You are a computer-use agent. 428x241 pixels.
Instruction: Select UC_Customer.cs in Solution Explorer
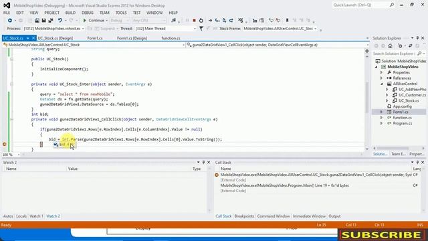click(x=412, y=95)
